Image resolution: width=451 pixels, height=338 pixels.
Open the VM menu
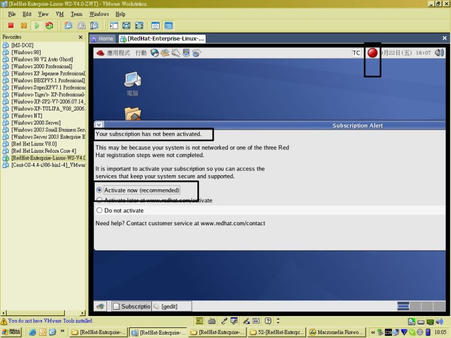tap(60, 14)
